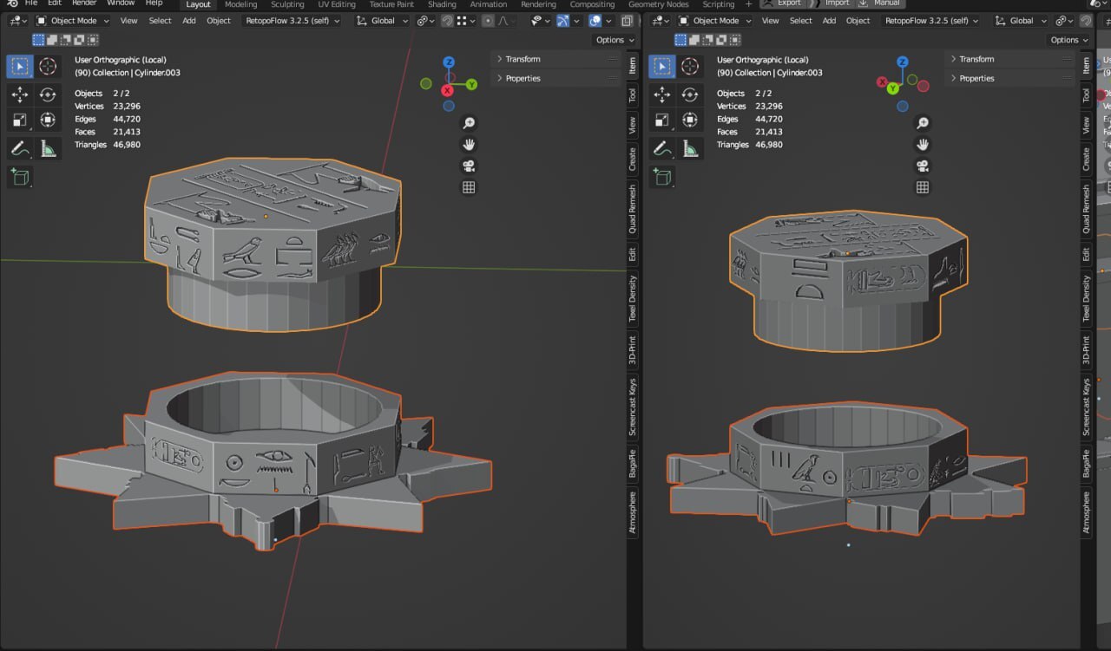Switch to the Sculpting workspace tab
This screenshot has height=651, width=1111.
tap(287, 4)
